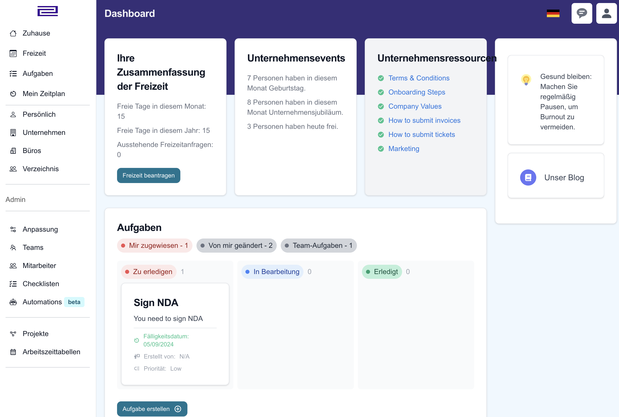Screen dimensions: 619x417
Task: Click the due date clock icon on Sign NDA
Action: pyautogui.click(x=136, y=340)
